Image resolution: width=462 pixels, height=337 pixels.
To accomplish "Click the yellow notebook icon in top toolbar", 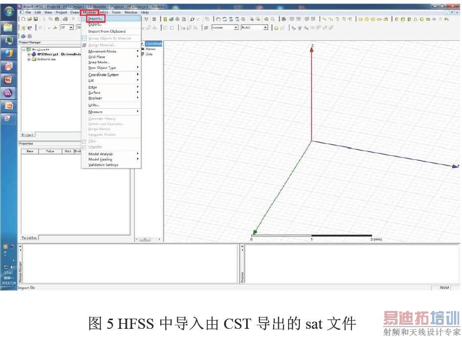I will click(x=165, y=19).
